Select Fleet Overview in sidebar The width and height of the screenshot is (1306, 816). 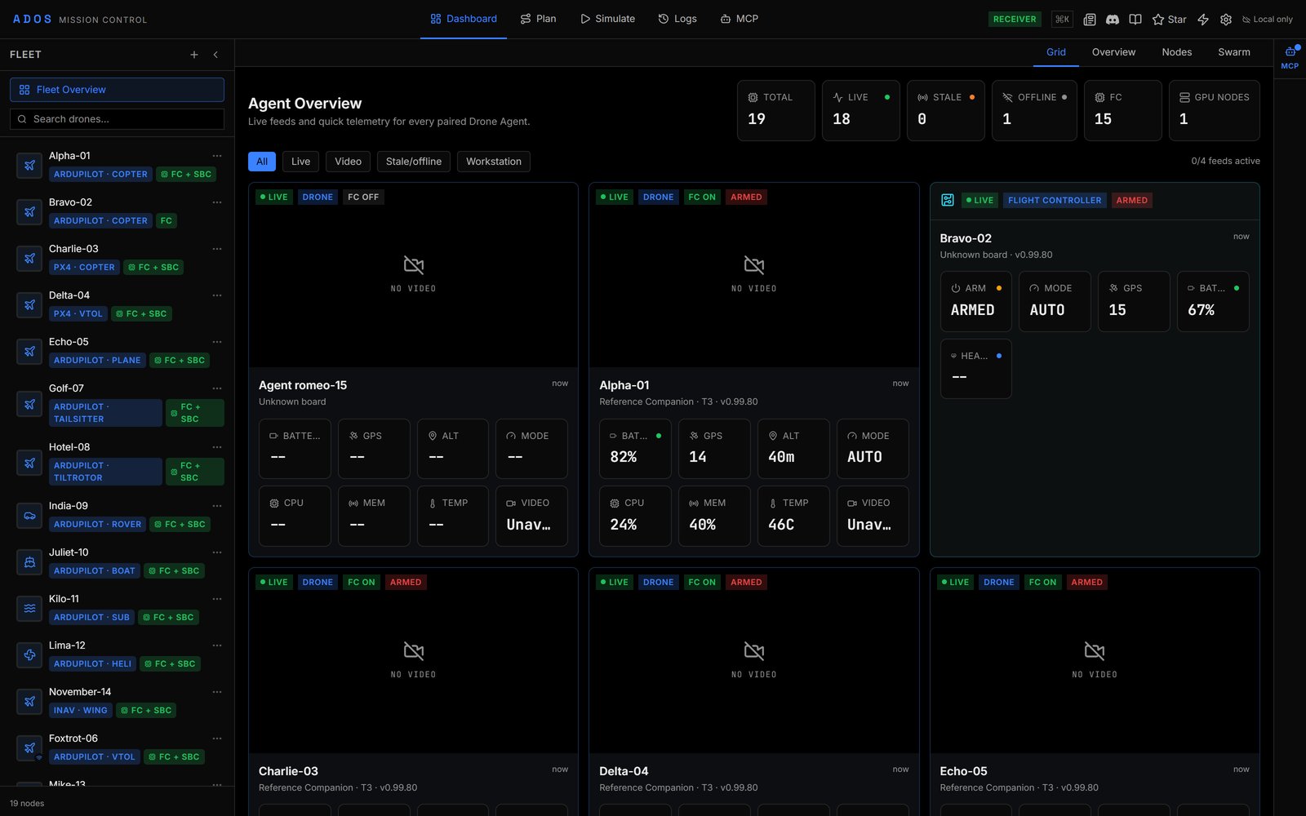click(117, 90)
